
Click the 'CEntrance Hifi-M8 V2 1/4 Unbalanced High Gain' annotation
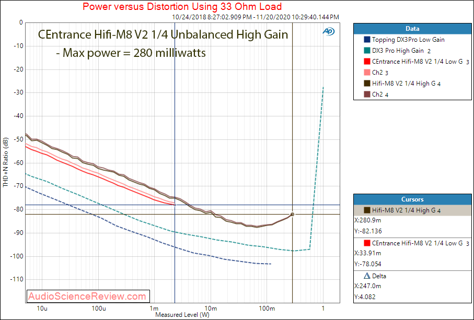(x=163, y=35)
